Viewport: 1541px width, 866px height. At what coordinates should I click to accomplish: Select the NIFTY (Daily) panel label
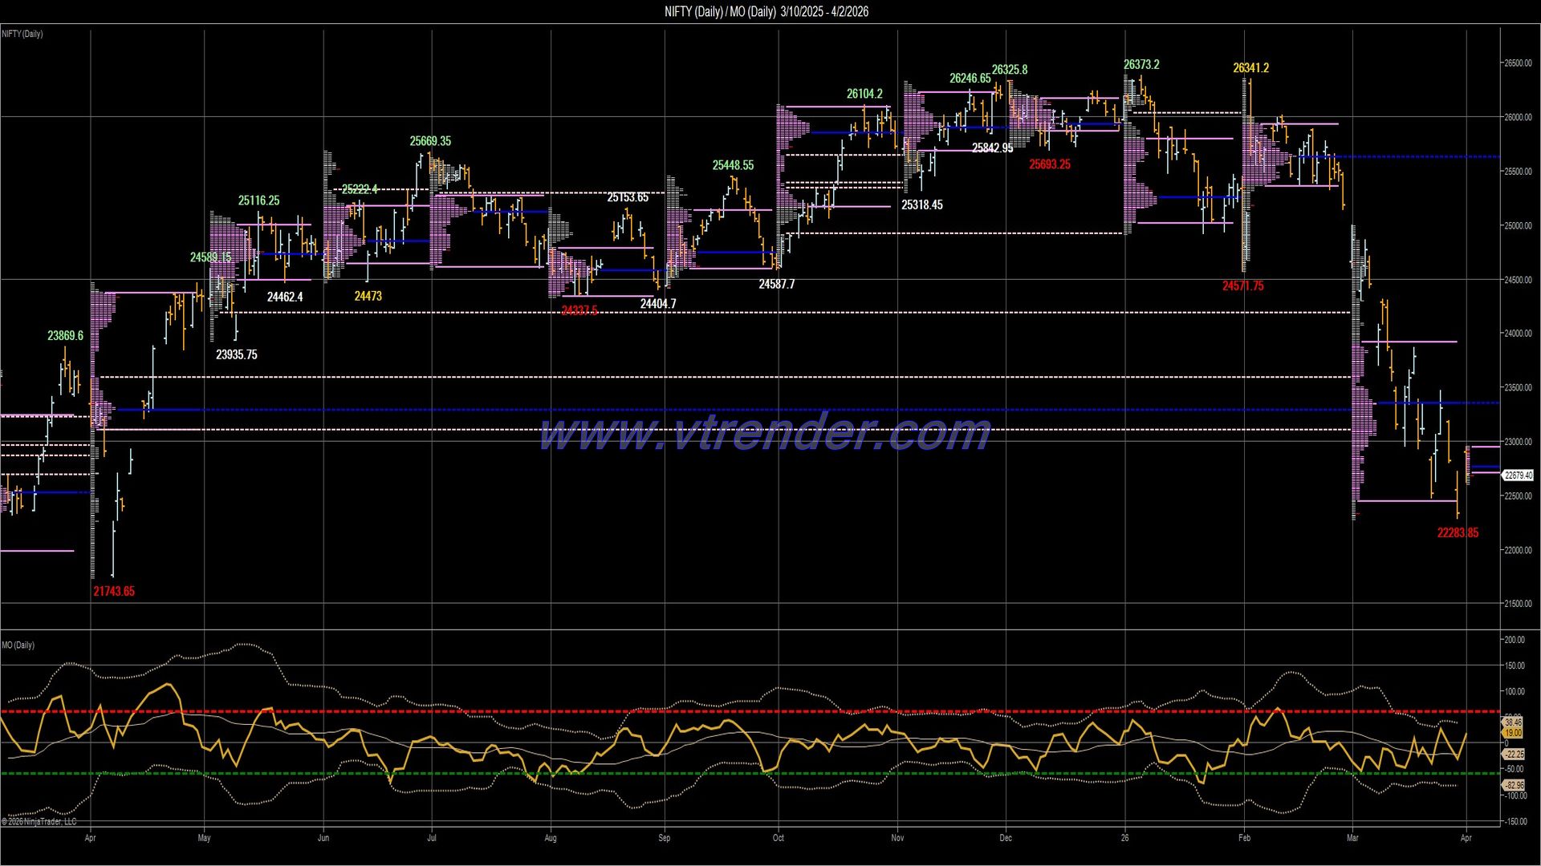coord(23,34)
